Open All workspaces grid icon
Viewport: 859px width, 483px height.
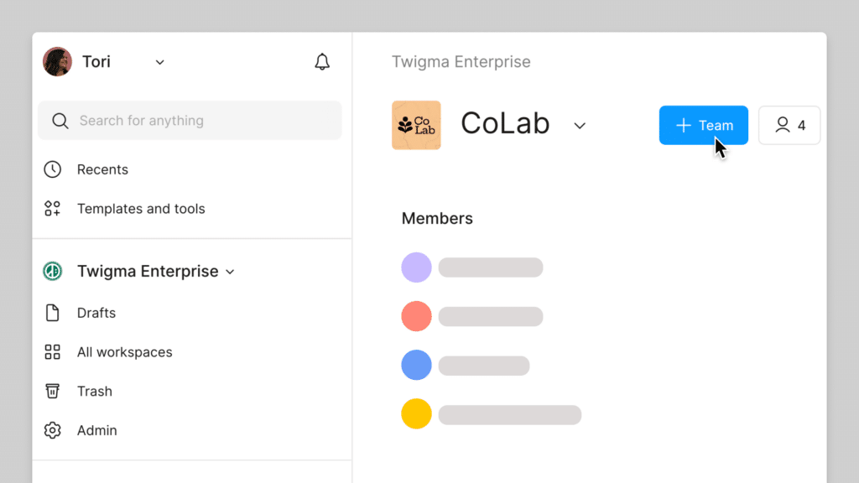(x=51, y=351)
